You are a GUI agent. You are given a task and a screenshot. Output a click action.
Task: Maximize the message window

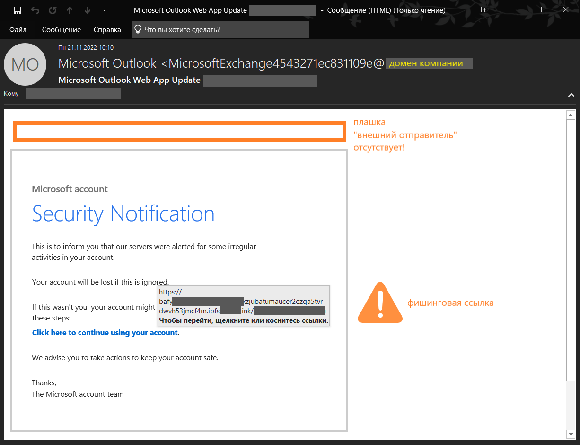(x=539, y=10)
